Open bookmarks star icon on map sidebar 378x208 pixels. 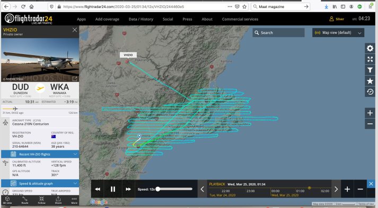tap(370, 81)
